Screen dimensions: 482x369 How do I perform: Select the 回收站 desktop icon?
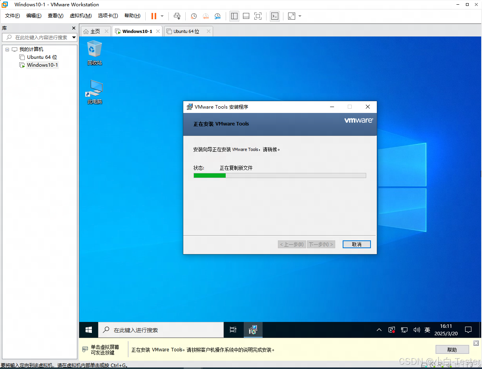click(95, 53)
